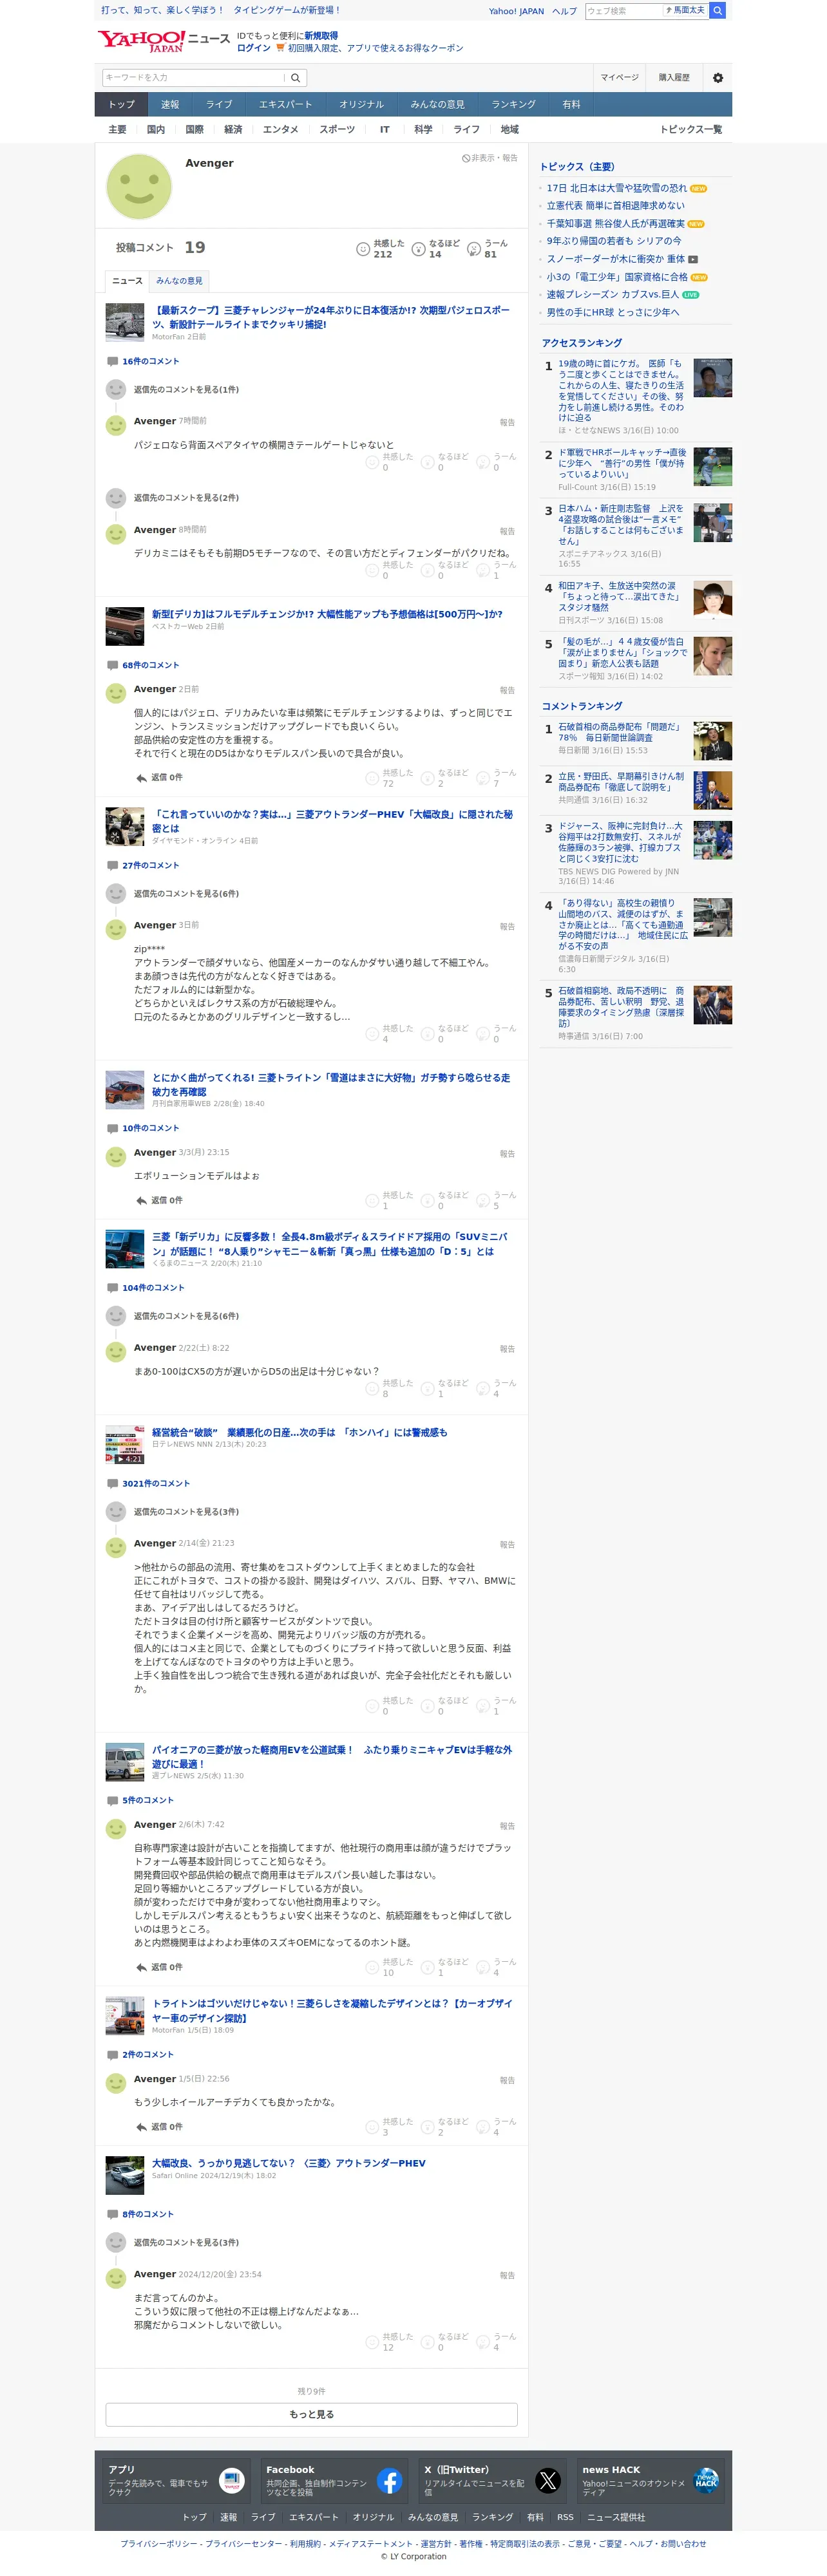Open エキスパート in the blue navigation bar
Screen dimensions: 827x2576
tap(285, 104)
